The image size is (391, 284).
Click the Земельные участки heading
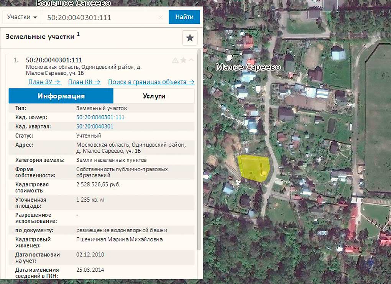(x=40, y=37)
